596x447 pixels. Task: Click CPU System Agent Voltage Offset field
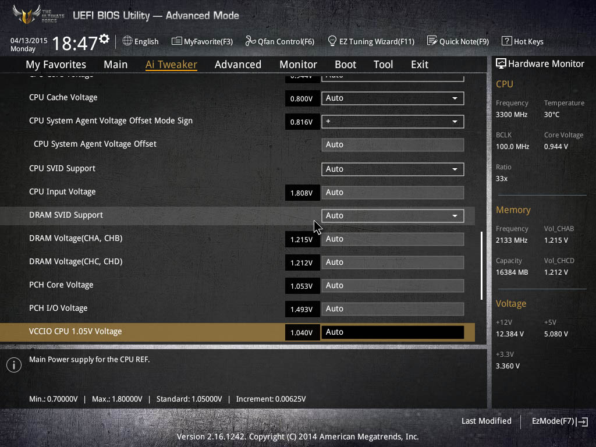pyautogui.click(x=393, y=145)
